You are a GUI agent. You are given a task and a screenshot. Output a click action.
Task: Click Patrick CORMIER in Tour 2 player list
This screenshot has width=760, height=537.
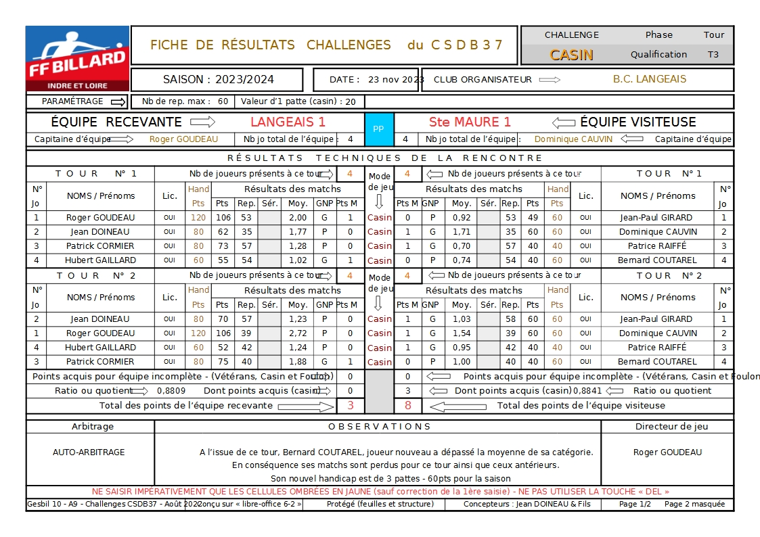pos(100,362)
